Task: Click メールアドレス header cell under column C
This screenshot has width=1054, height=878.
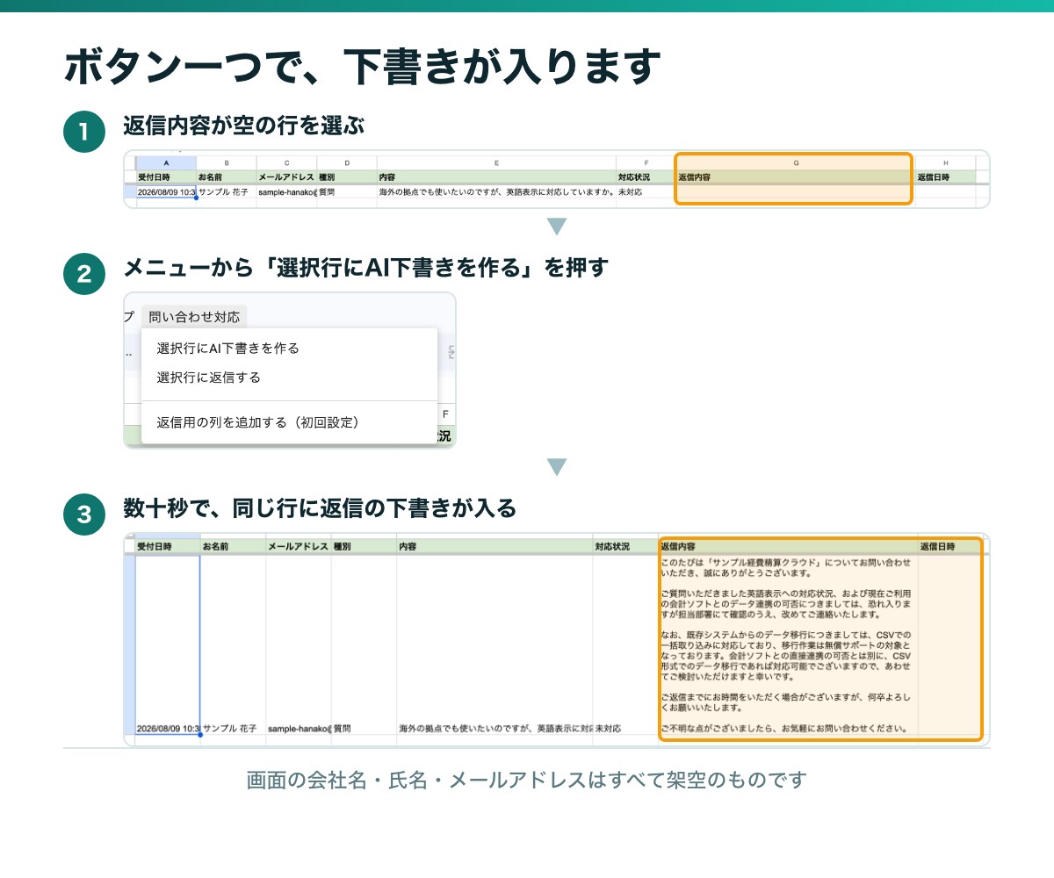Action: [x=286, y=176]
